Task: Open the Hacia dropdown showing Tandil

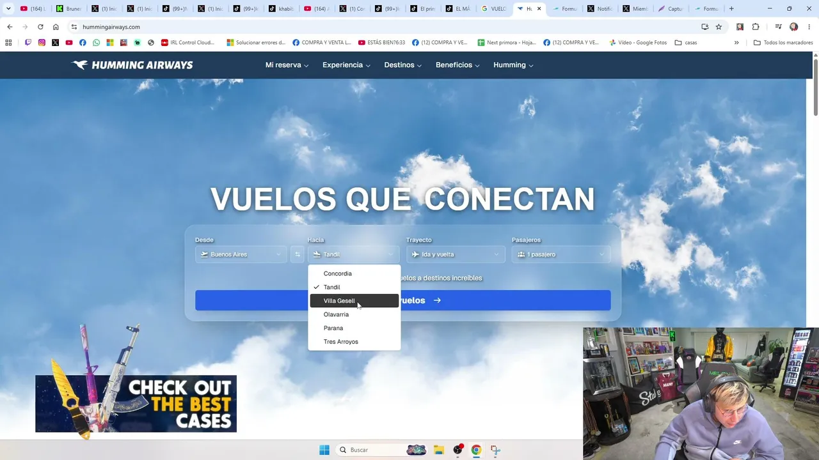Action: (354, 254)
